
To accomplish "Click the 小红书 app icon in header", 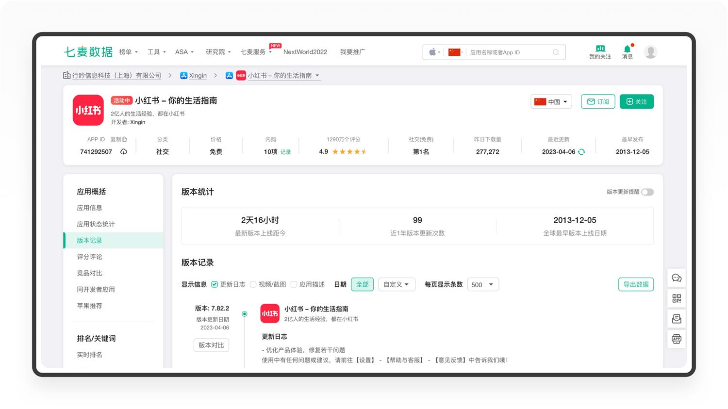I will pyautogui.click(x=88, y=110).
